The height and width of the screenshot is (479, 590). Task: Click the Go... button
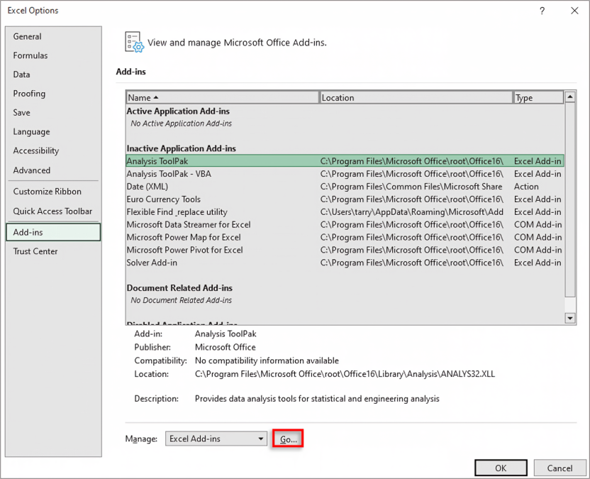(x=288, y=439)
